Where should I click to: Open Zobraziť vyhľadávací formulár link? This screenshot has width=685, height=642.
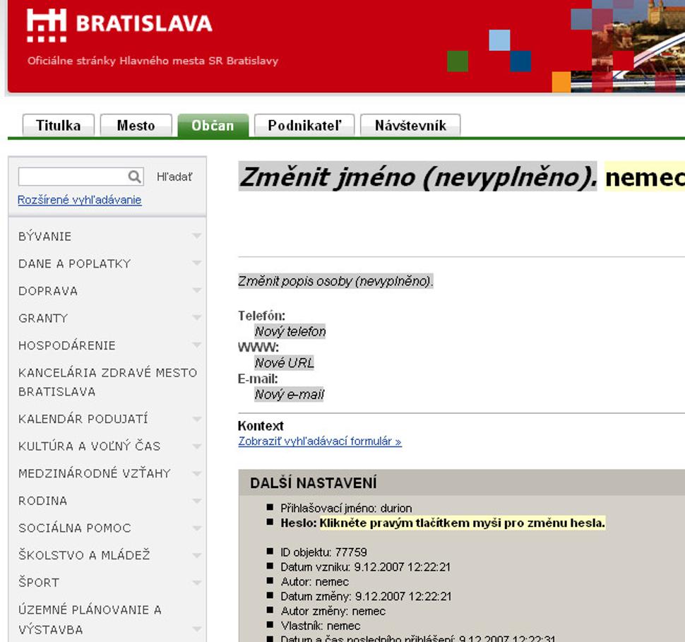pyautogui.click(x=320, y=441)
